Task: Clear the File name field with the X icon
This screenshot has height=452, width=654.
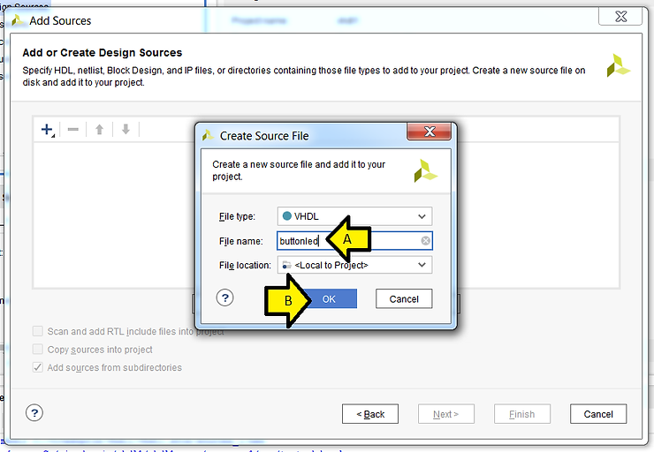Action: [425, 241]
